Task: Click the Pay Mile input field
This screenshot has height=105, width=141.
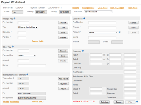Action: (x=22, y=37)
